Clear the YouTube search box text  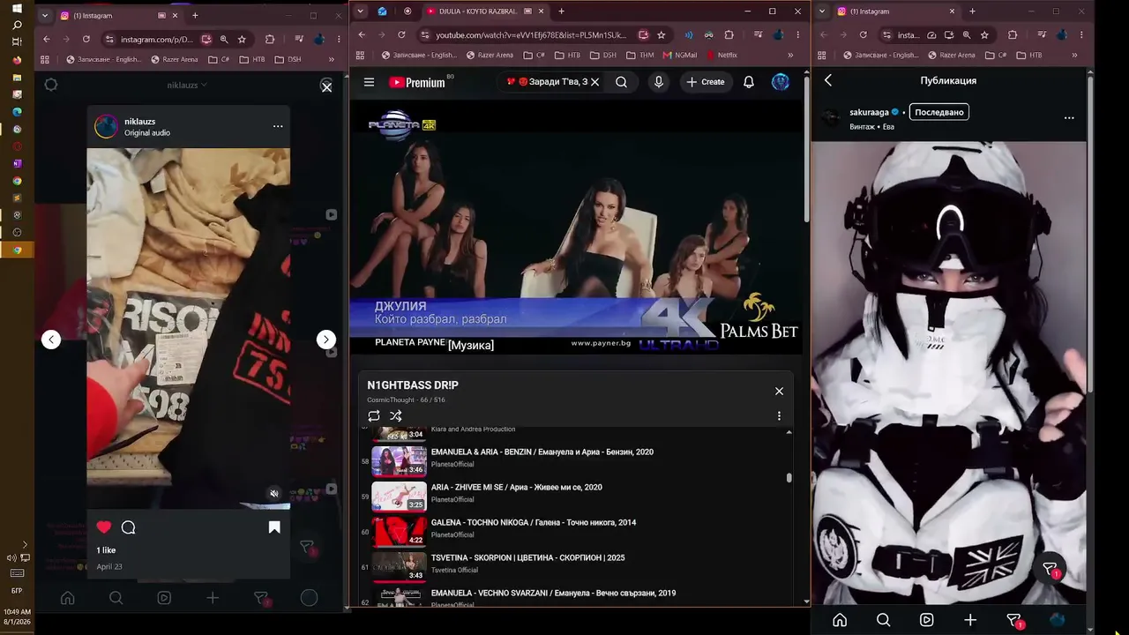pos(594,82)
